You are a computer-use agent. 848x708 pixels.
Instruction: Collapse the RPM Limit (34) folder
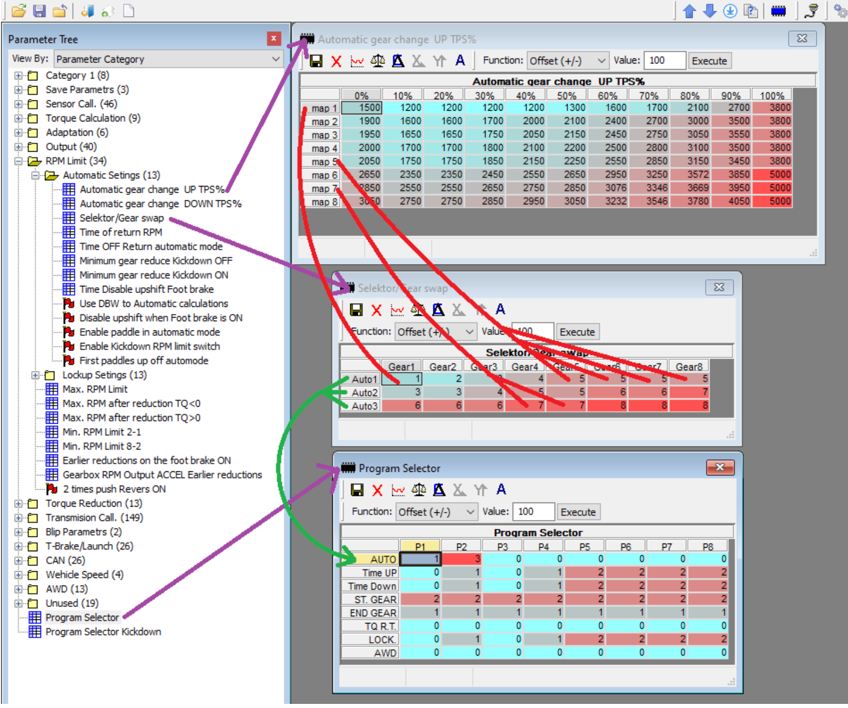18,161
